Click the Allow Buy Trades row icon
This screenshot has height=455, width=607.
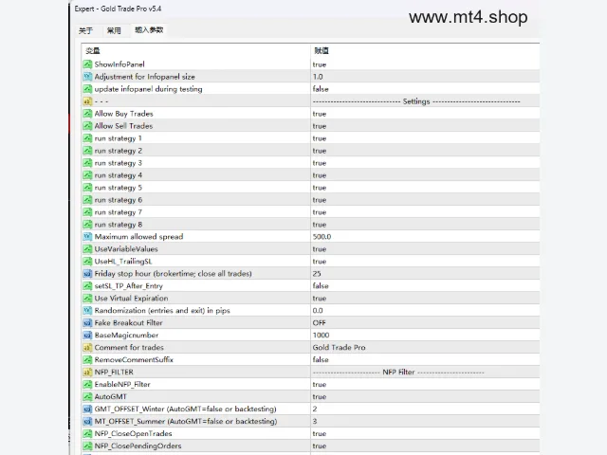[87, 114]
